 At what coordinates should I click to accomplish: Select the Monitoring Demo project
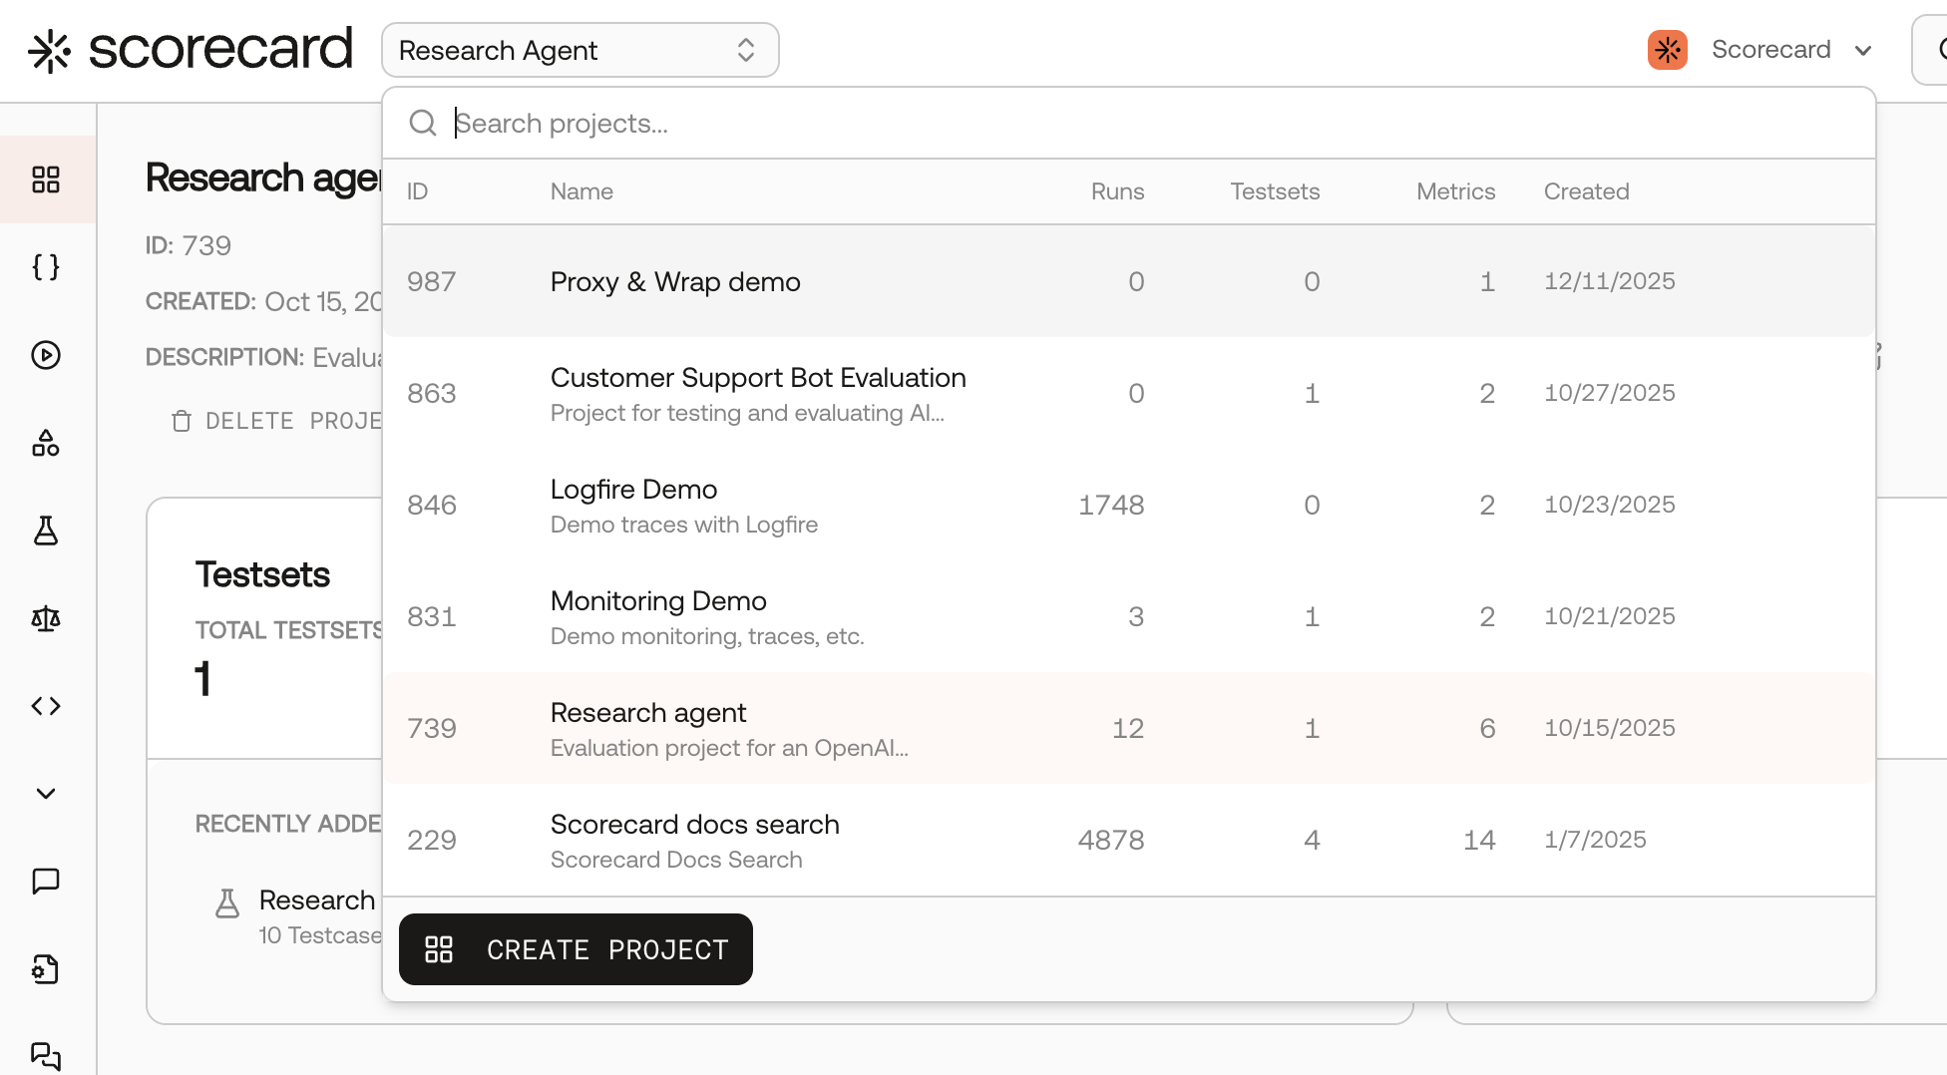(1129, 616)
